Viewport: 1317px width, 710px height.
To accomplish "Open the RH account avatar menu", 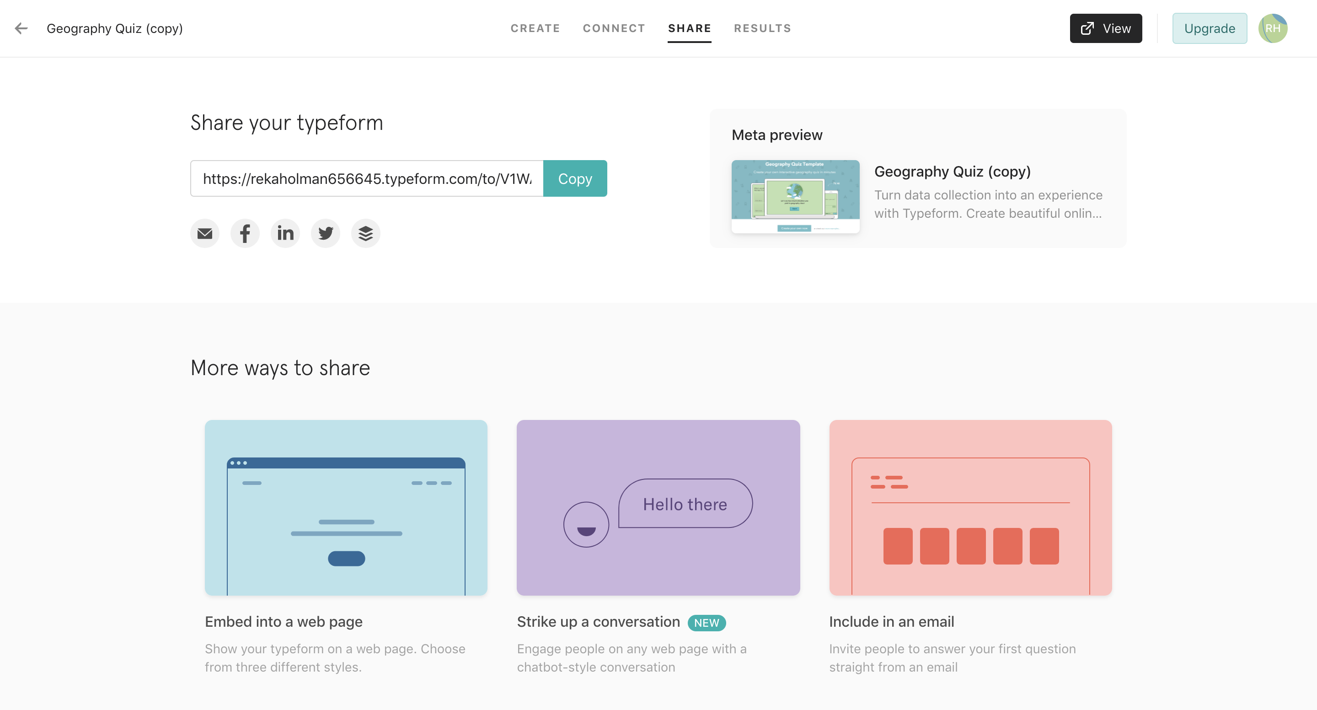I will tap(1273, 28).
